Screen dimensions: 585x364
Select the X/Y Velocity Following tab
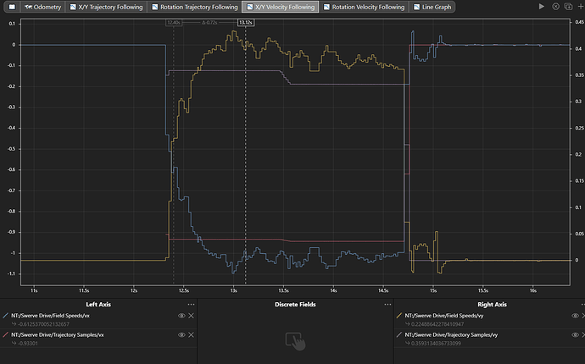click(281, 7)
